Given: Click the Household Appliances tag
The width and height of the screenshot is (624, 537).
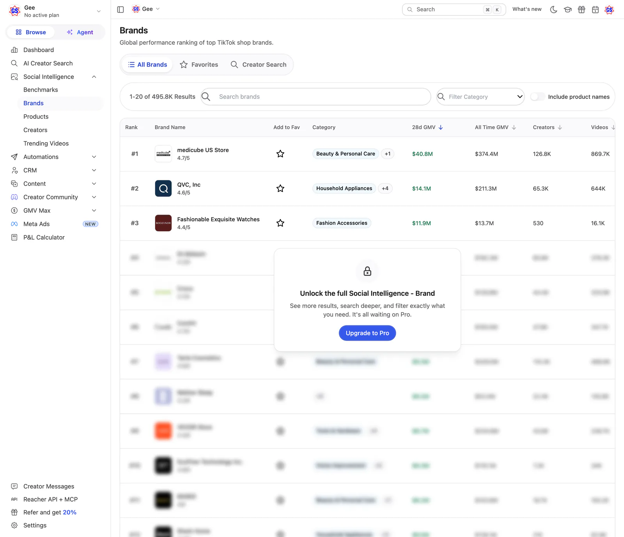Looking at the screenshot, I should 344,189.
